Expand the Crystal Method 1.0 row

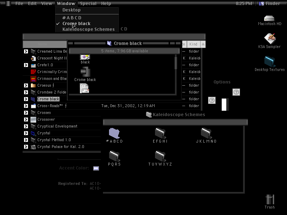(26, 140)
